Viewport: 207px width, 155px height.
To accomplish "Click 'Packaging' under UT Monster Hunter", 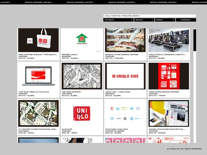I will click(x=24, y=131).
